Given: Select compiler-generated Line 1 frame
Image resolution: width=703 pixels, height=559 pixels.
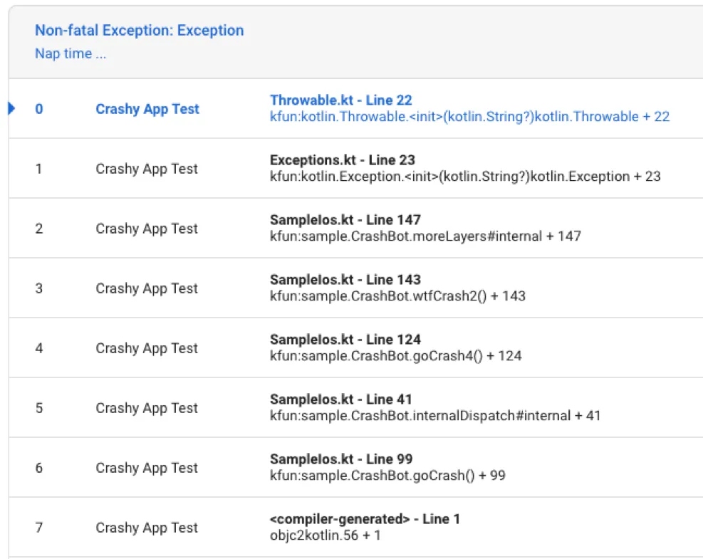Looking at the screenshot, I should [x=356, y=527].
